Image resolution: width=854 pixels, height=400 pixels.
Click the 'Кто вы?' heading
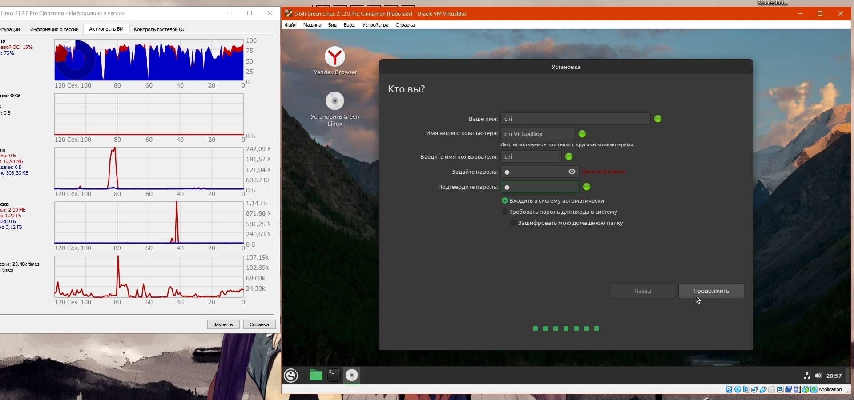coord(407,89)
